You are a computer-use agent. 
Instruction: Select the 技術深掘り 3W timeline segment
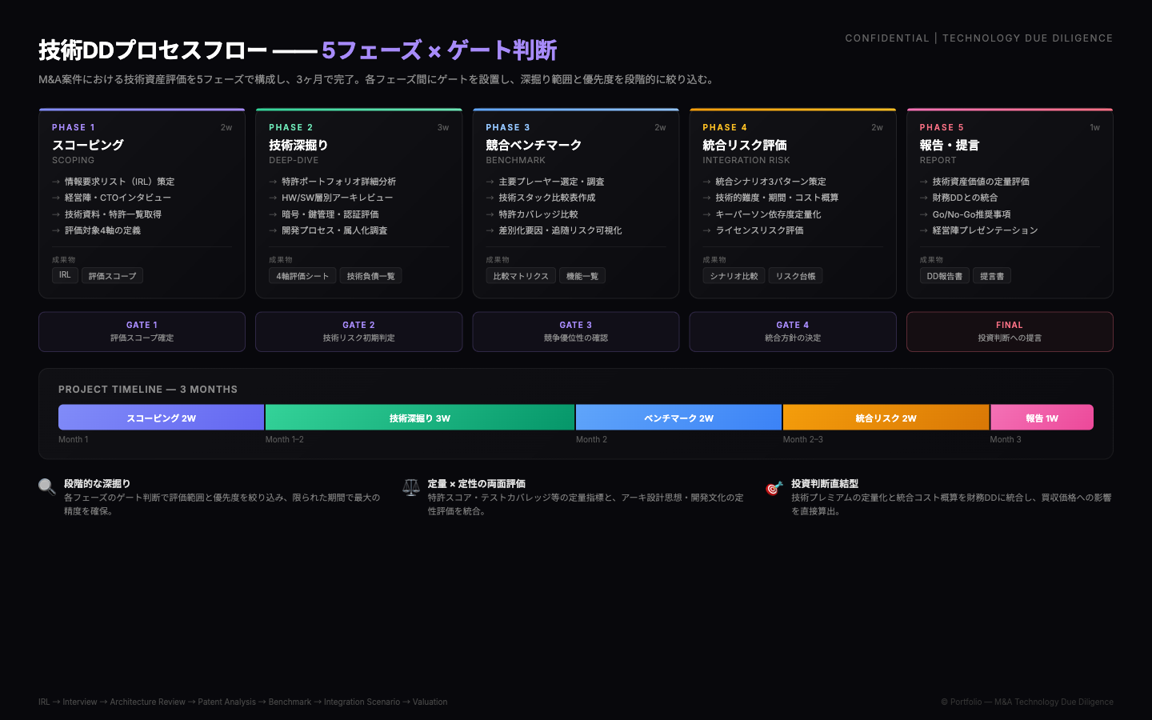tap(419, 418)
